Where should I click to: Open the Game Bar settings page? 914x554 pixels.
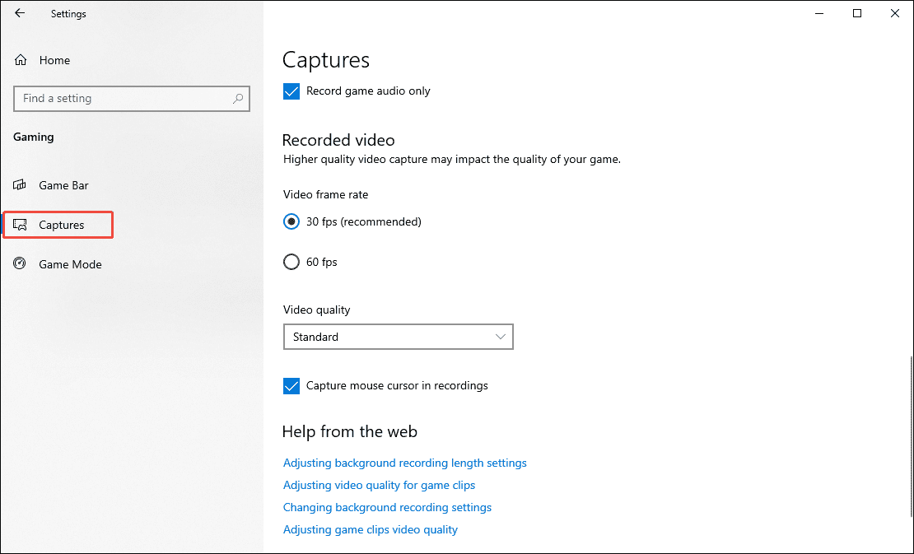tap(63, 184)
